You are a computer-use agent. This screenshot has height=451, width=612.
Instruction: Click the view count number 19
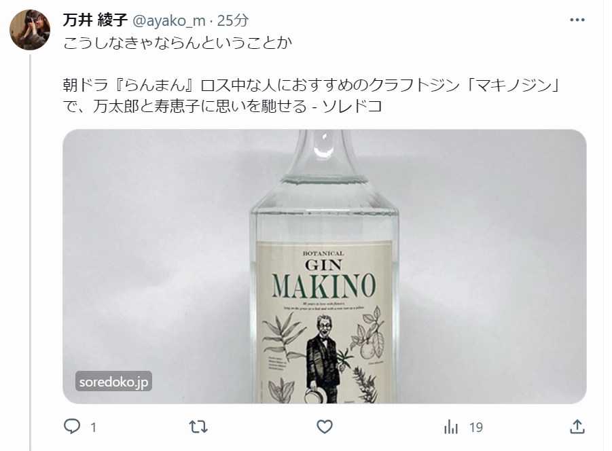(x=475, y=428)
